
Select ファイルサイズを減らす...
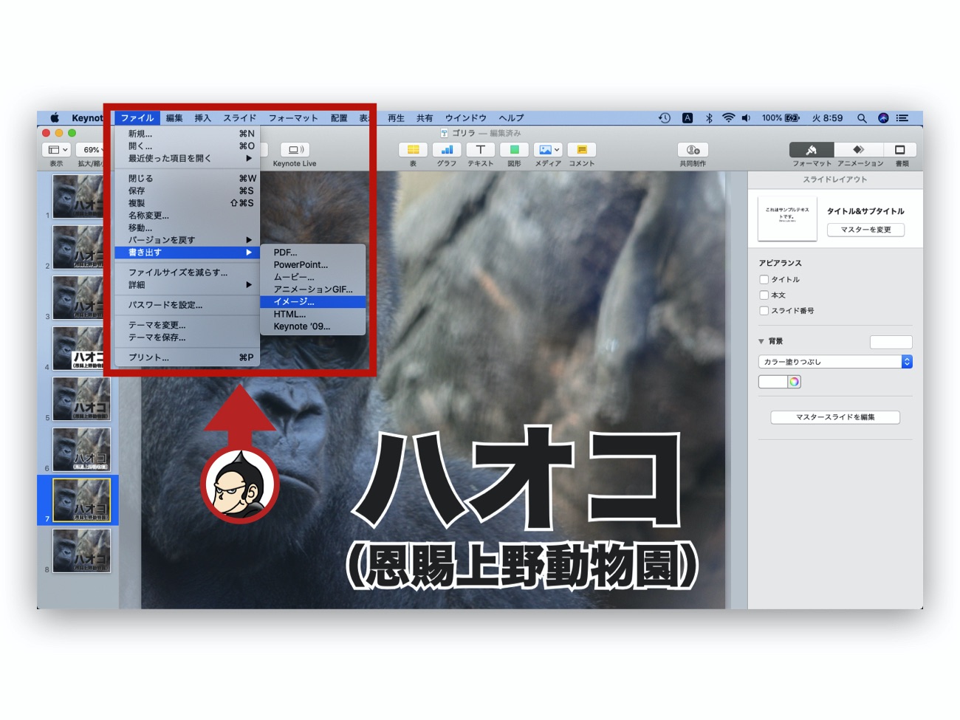pos(188,272)
